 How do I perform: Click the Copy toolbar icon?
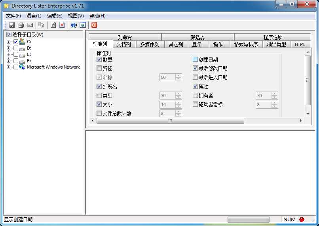tap(42, 25)
